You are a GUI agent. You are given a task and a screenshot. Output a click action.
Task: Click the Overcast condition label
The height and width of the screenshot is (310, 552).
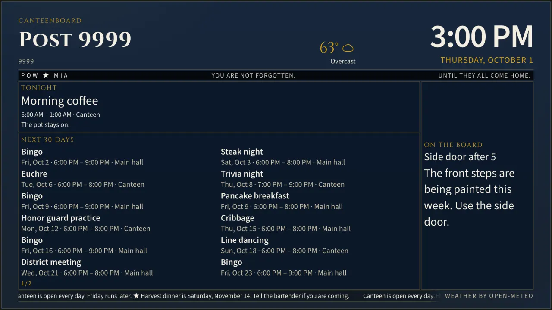343,62
